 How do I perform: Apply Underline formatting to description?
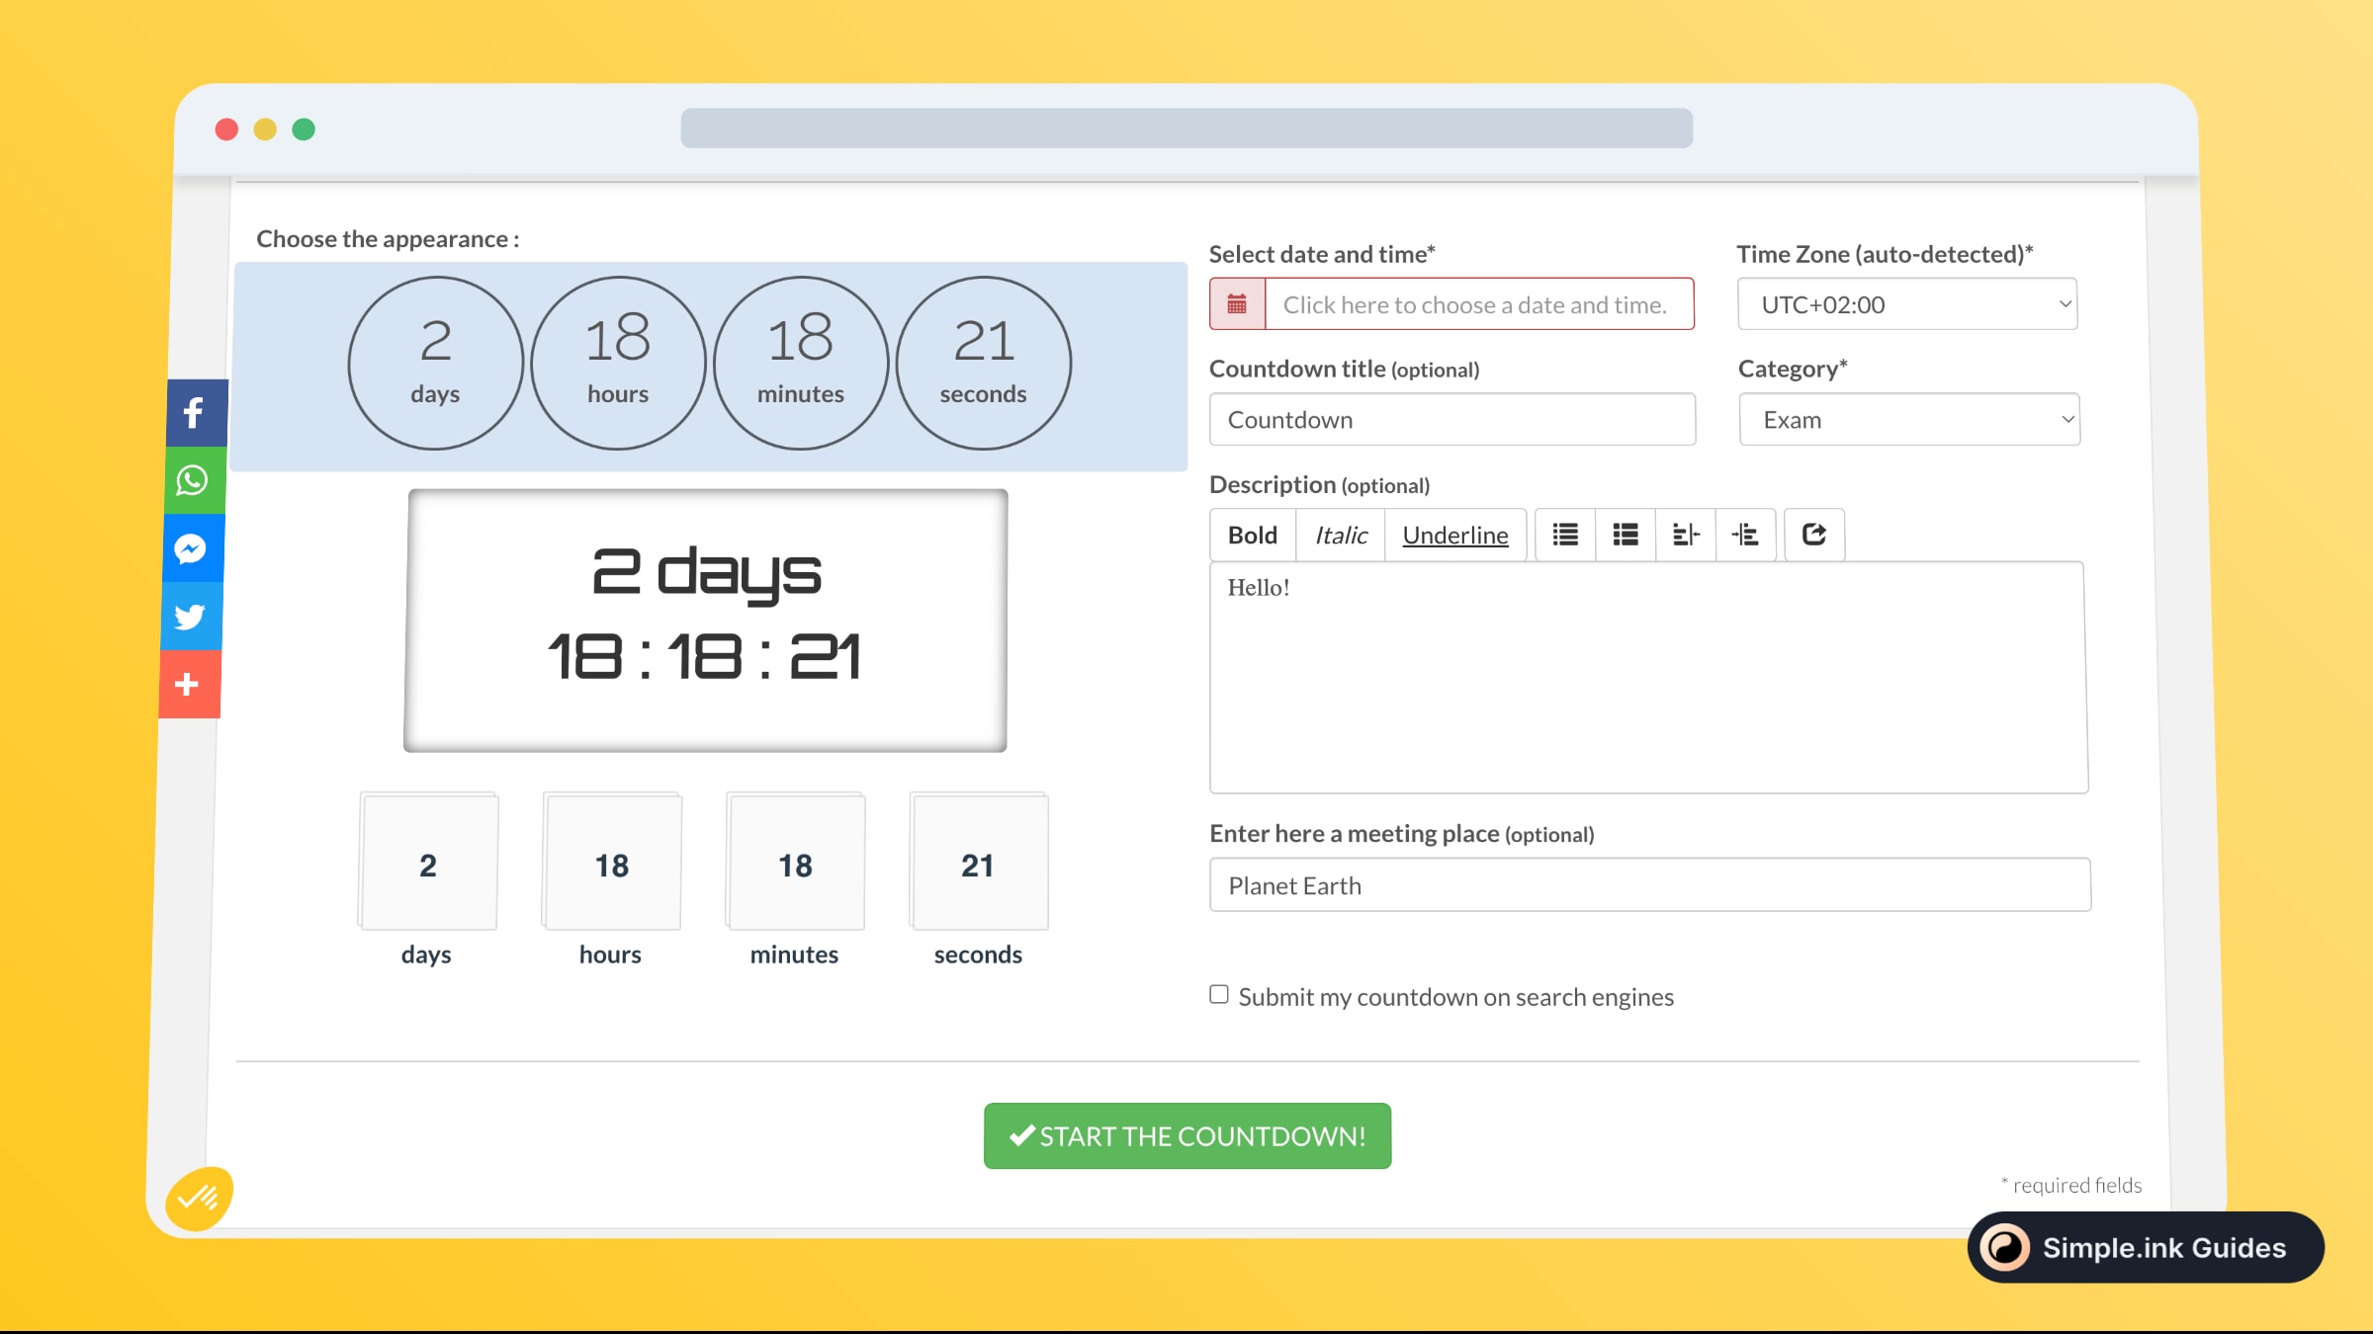tap(1455, 535)
